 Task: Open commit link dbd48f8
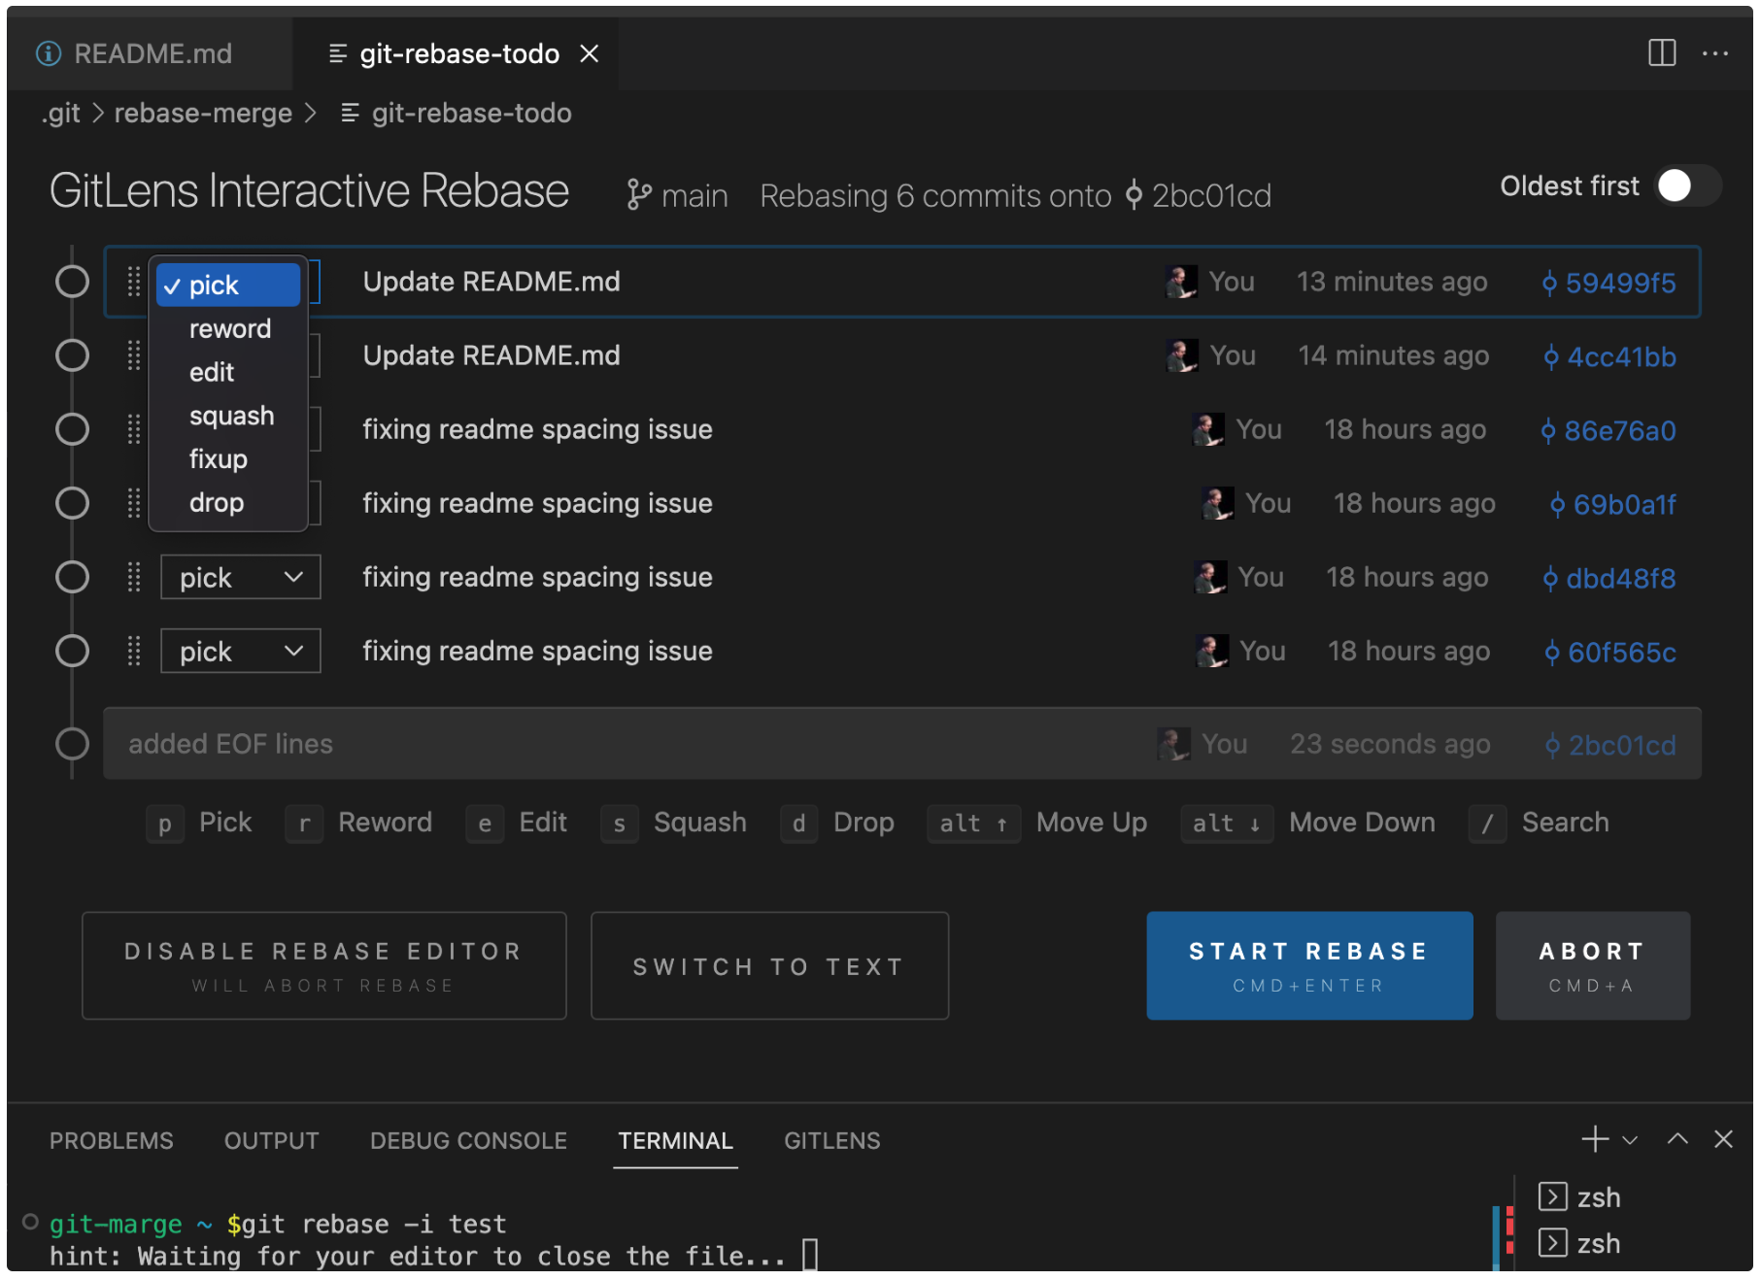click(x=1609, y=578)
